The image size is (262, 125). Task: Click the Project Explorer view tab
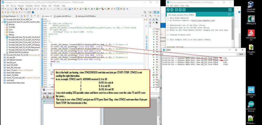(10, 16)
